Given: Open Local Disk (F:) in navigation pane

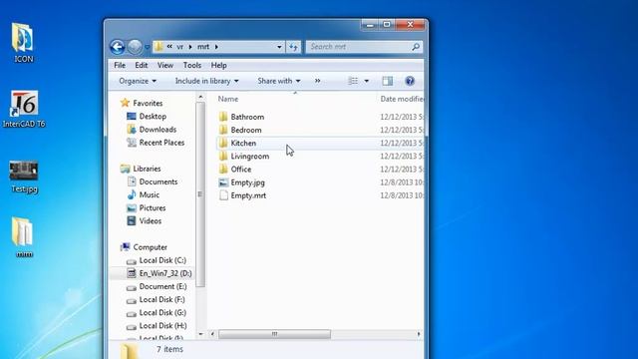Looking at the screenshot, I should tap(161, 299).
